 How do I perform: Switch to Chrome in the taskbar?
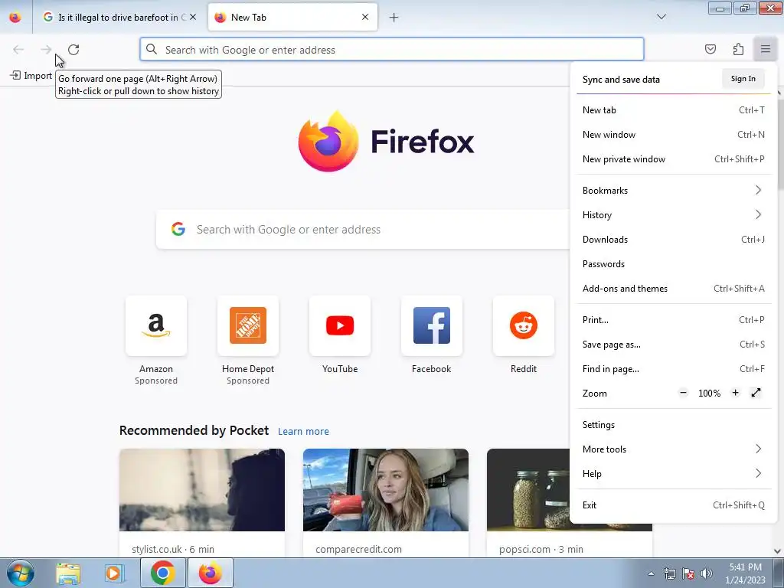click(162, 573)
